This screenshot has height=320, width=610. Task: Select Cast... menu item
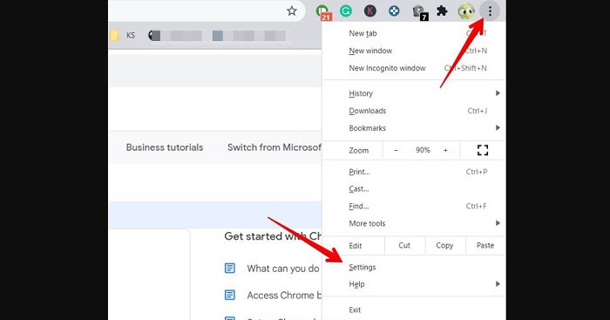coord(414,189)
